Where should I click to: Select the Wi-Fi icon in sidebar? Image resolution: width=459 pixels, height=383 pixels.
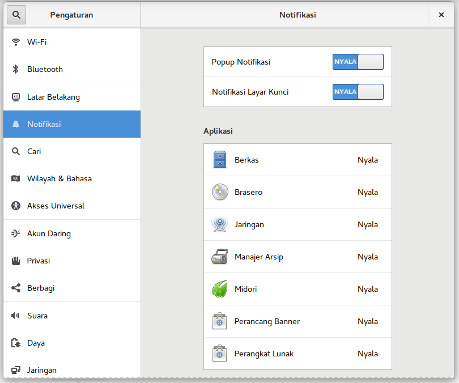16,42
